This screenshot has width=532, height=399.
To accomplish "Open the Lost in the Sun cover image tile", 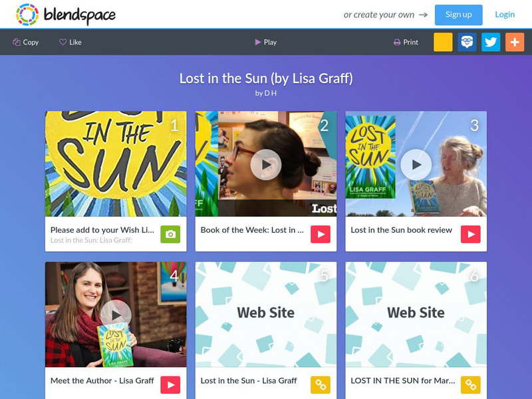I will (116, 164).
